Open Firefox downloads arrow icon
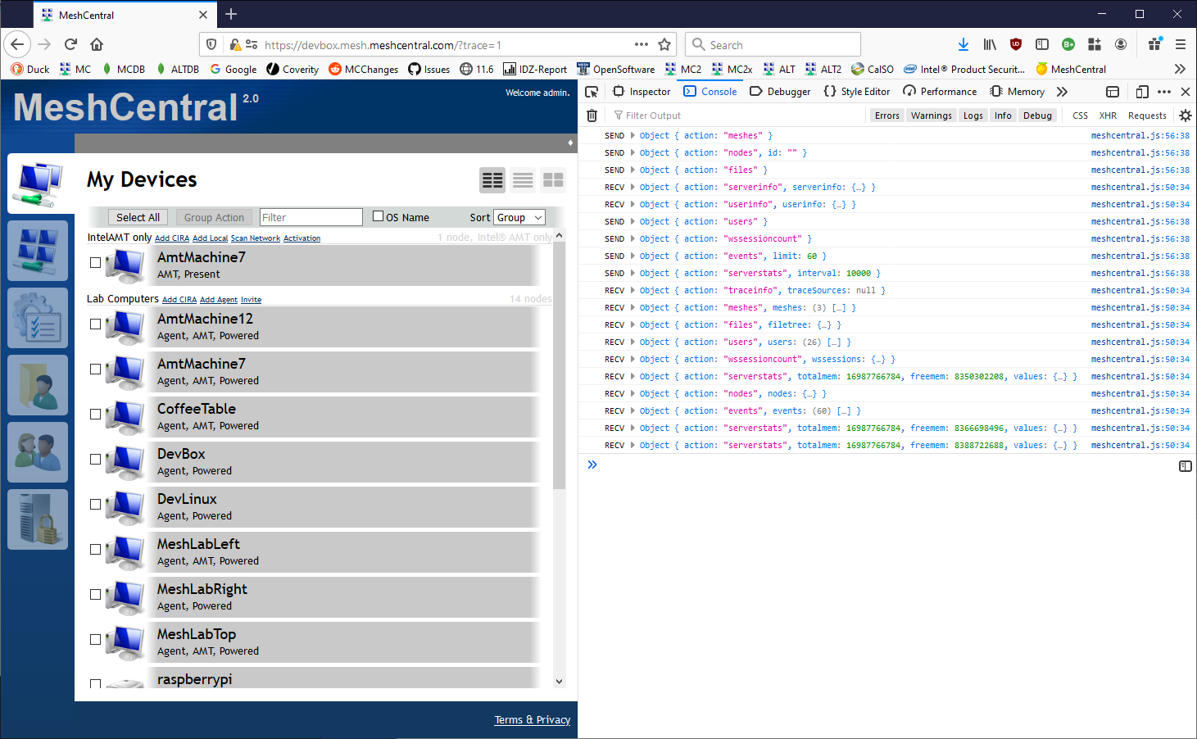 pos(963,44)
